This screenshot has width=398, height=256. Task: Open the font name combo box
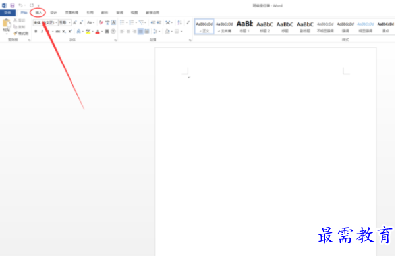pyautogui.click(x=45, y=23)
